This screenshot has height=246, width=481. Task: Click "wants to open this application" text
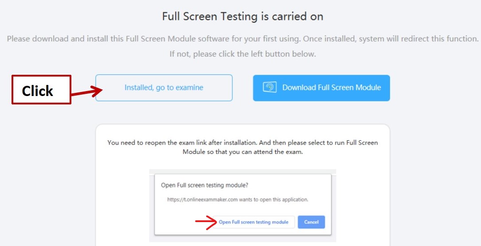point(274,200)
